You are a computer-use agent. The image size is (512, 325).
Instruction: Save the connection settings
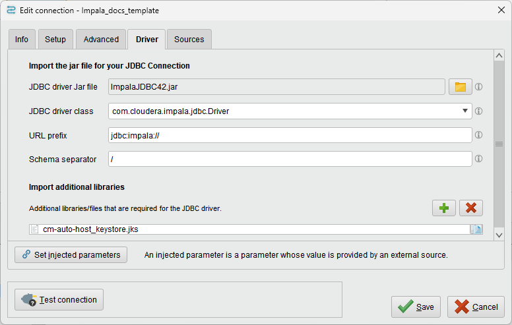click(416, 307)
